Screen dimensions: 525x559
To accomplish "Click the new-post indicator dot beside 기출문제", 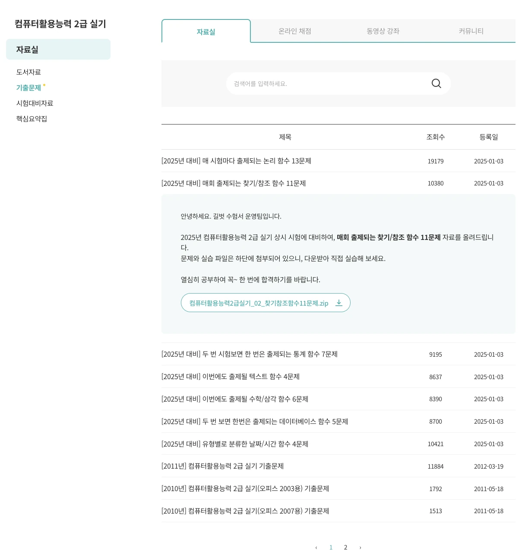I will pos(45,85).
